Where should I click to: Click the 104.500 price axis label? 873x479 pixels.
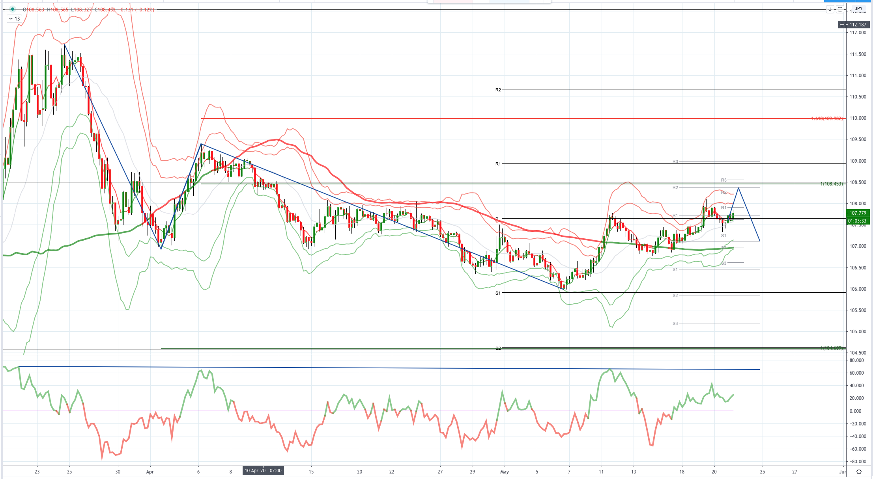pyautogui.click(x=858, y=353)
